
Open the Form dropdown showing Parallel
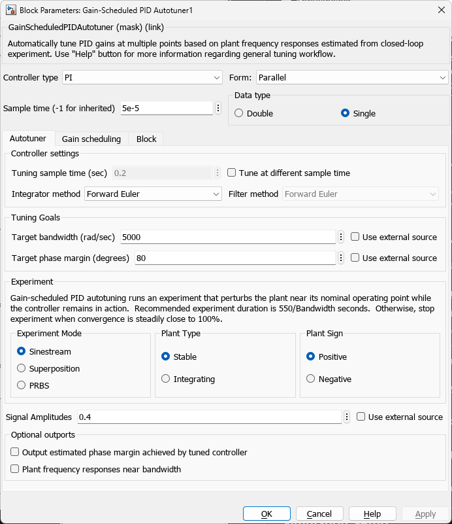point(351,77)
